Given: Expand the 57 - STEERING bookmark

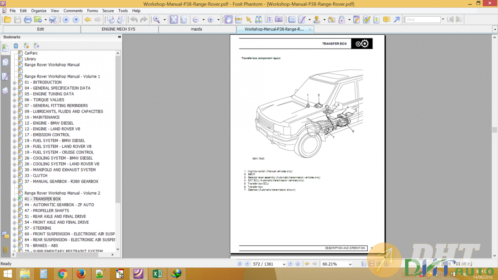Looking at the screenshot, I should (x=14, y=228).
